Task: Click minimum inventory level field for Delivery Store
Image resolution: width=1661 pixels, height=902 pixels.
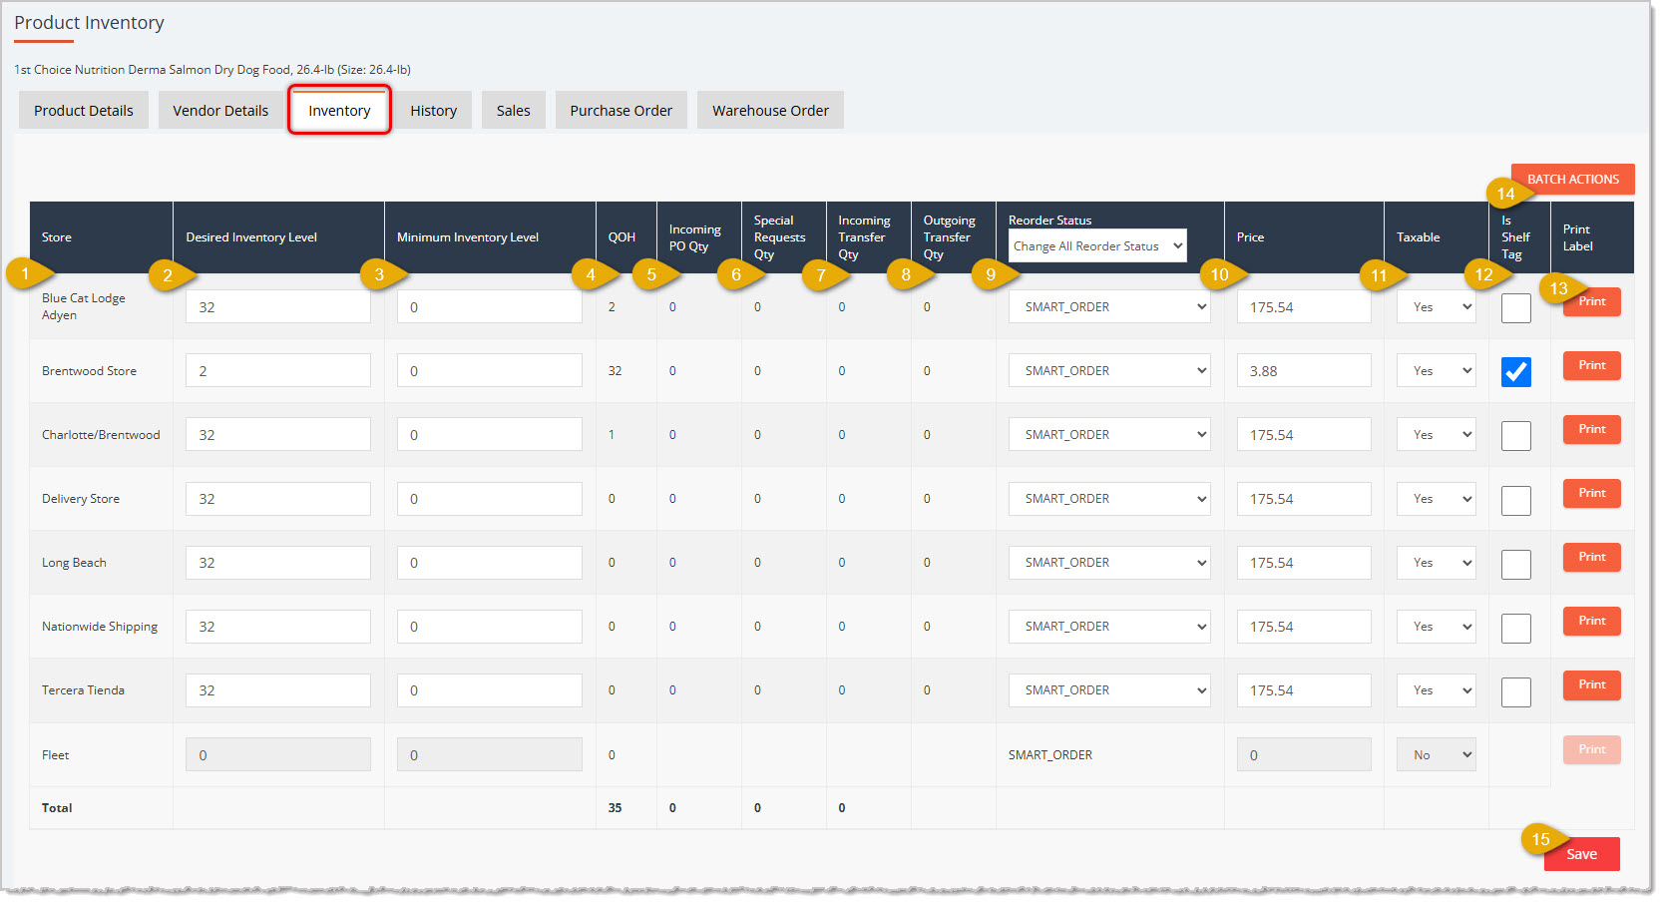Action: pos(490,499)
